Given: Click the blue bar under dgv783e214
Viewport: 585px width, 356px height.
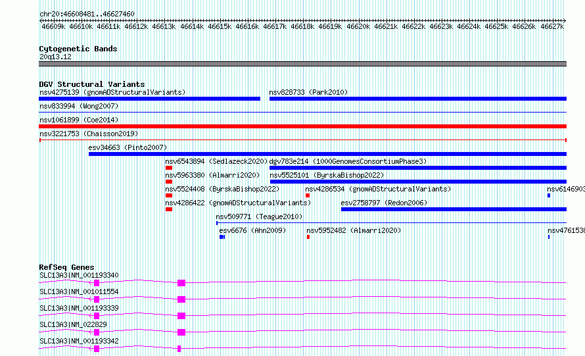Looking at the screenshot, I should tap(418, 168).
